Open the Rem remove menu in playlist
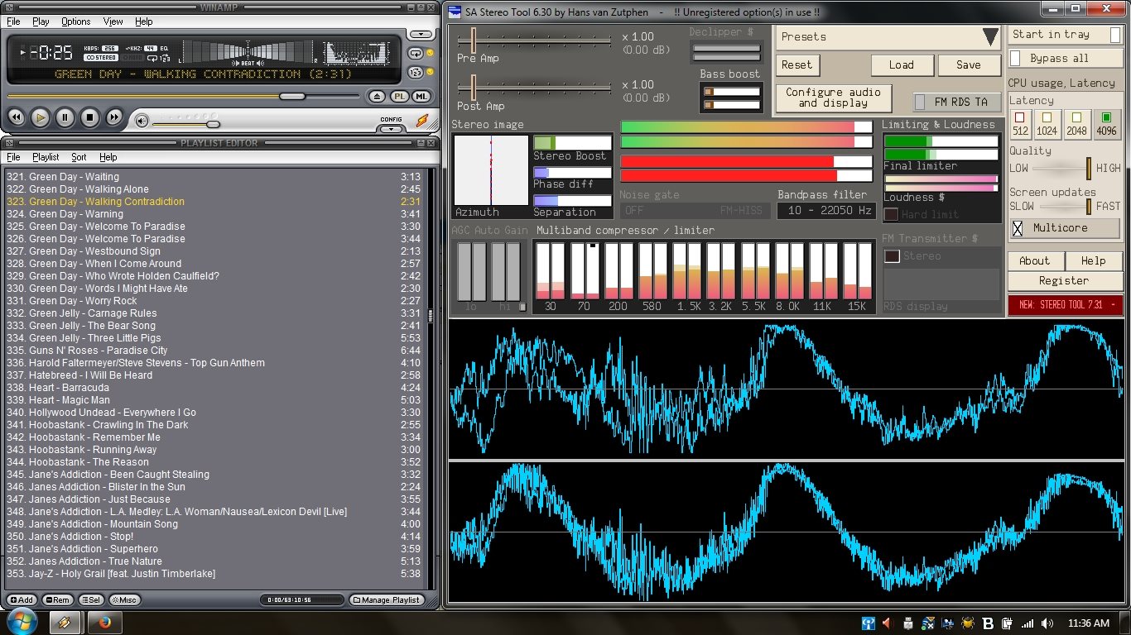 [58, 599]
